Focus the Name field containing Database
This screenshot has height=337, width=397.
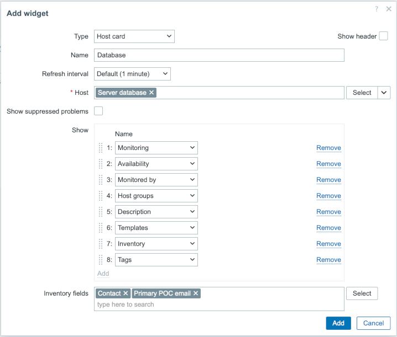pyautogui.click(x=219, y=55)
